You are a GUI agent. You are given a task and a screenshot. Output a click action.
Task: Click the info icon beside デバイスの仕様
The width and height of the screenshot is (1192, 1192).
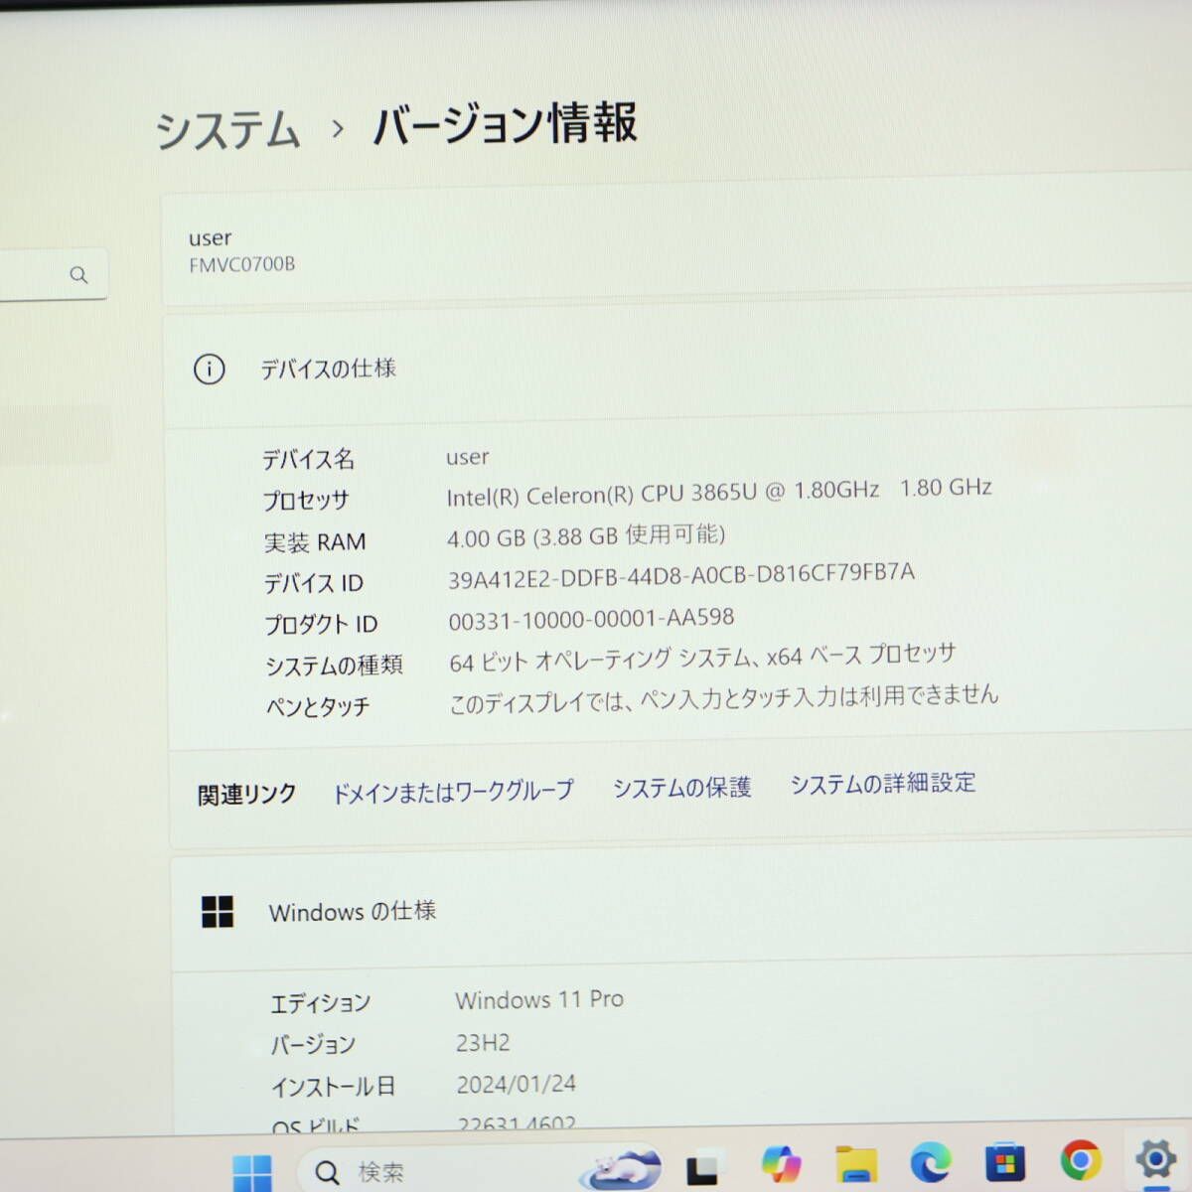(209, 370)
